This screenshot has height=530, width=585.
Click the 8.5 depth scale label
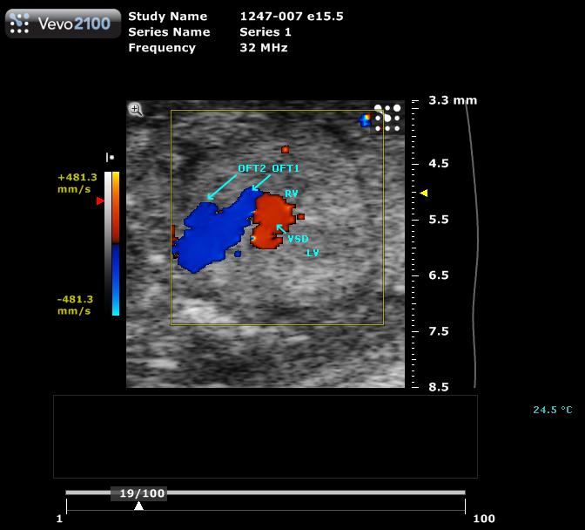coord(439,386)
